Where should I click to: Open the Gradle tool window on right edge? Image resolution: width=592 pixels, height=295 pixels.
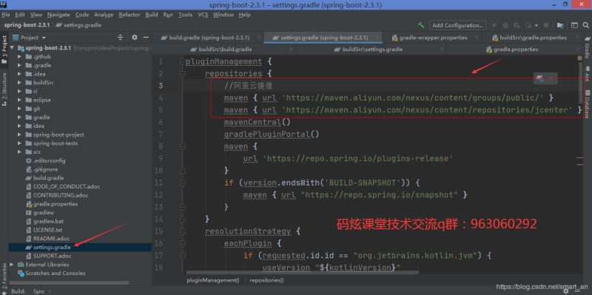pyautogui.click(x=587, y=48)
